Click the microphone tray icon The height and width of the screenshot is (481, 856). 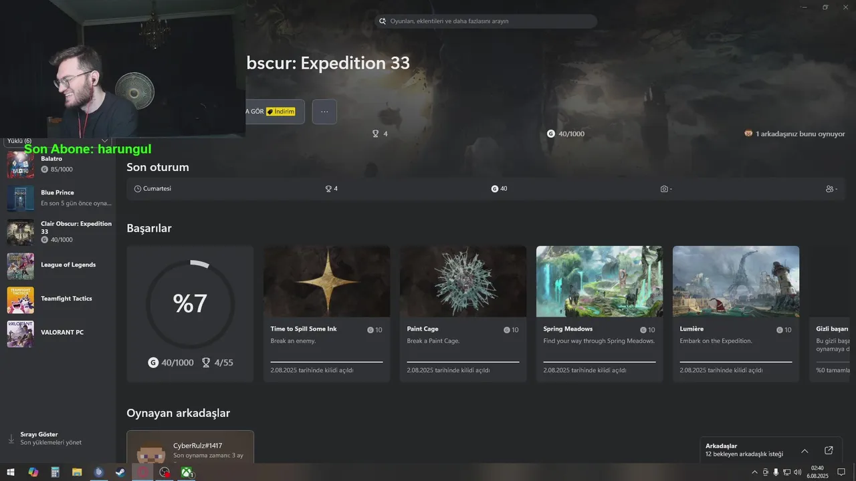(x=776, y=472)
